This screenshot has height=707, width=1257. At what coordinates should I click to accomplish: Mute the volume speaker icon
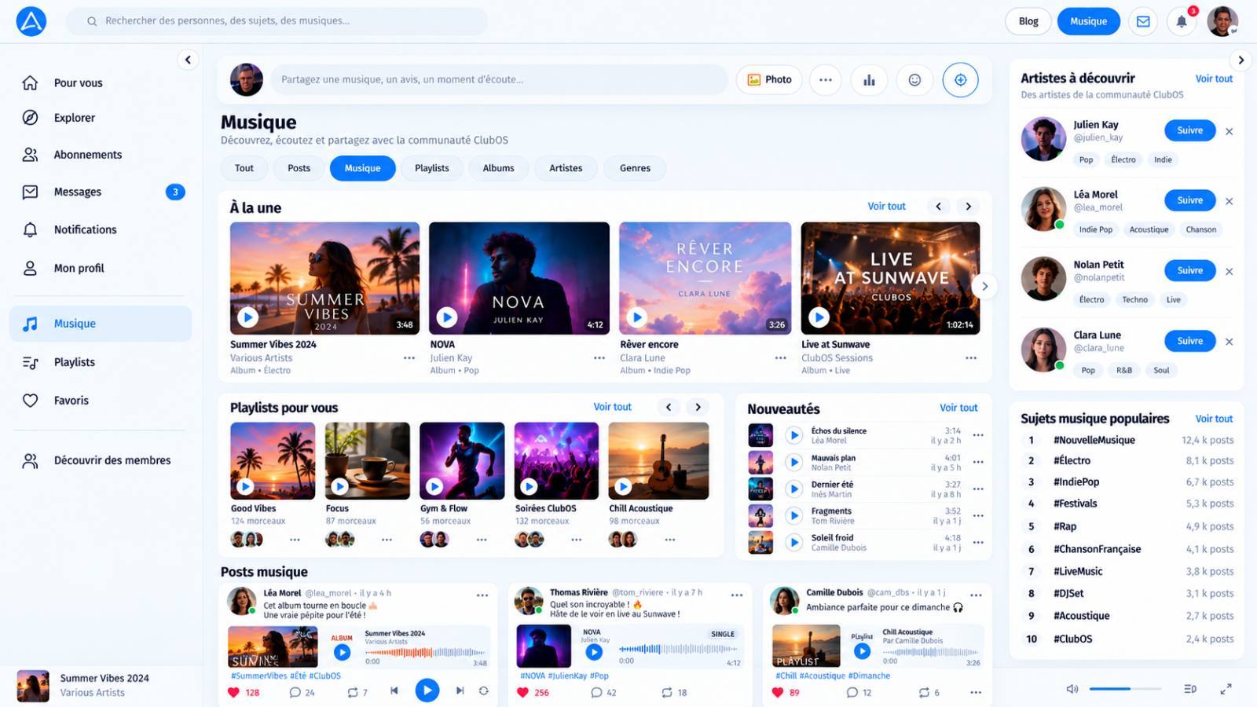click(1072, 689)
